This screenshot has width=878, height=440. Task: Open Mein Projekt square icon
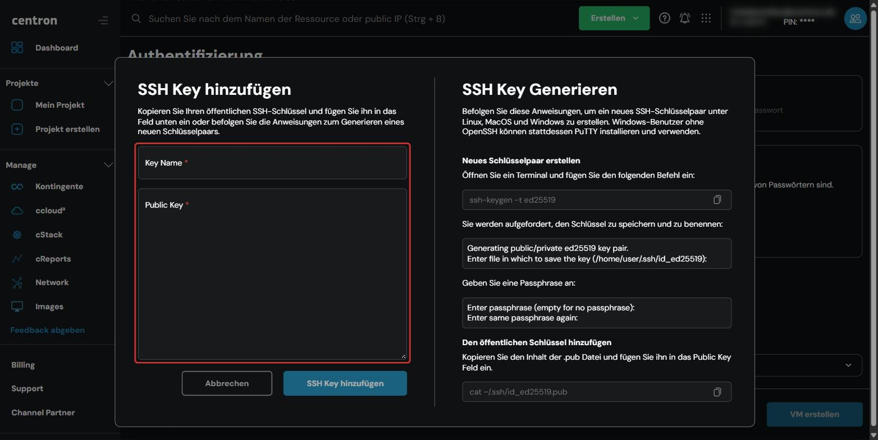(x=17, y=105)
